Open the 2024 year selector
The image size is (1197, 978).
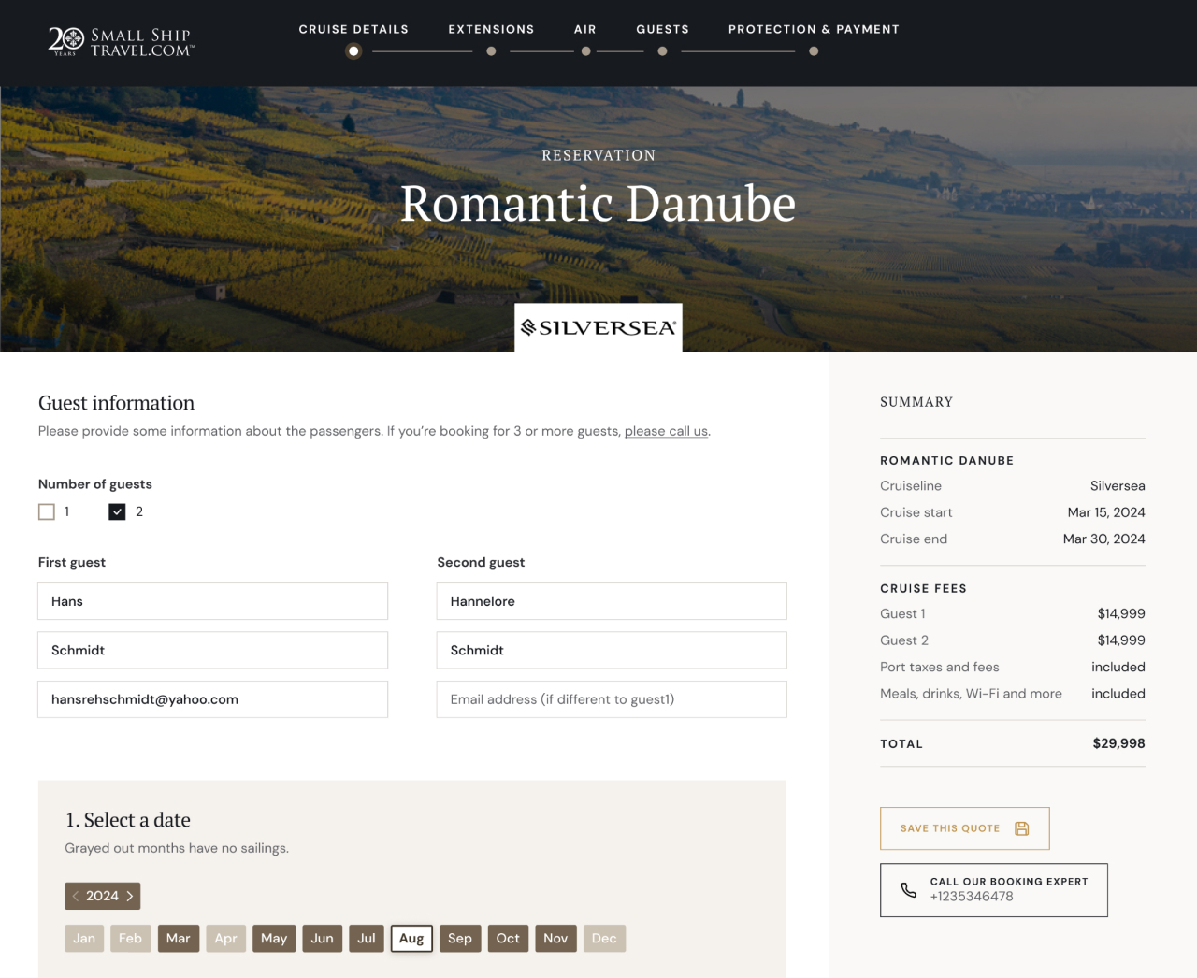(x=102, y=896)
